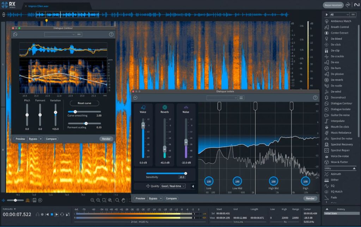Open the Quality dropdown showing Good / Real-time
Image resolution: width=361 pixels, height=227 pixels.
pyautogui.click(x=172, y=186)
